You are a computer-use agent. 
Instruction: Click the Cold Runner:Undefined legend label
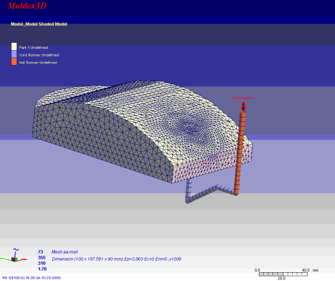pos(39,55)
